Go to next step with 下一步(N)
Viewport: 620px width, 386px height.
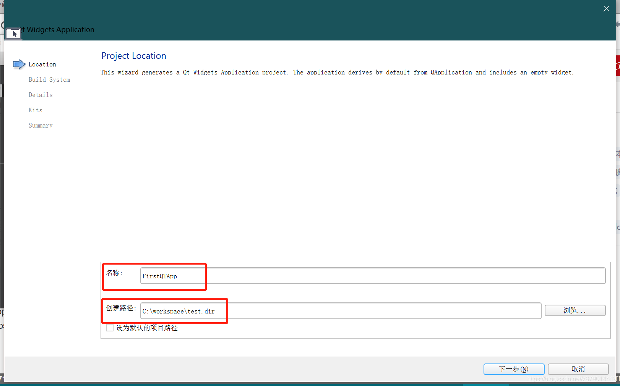click(514, 369)
